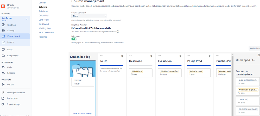
Task: Click the Kanban backlog illustration
Action: 83,69
